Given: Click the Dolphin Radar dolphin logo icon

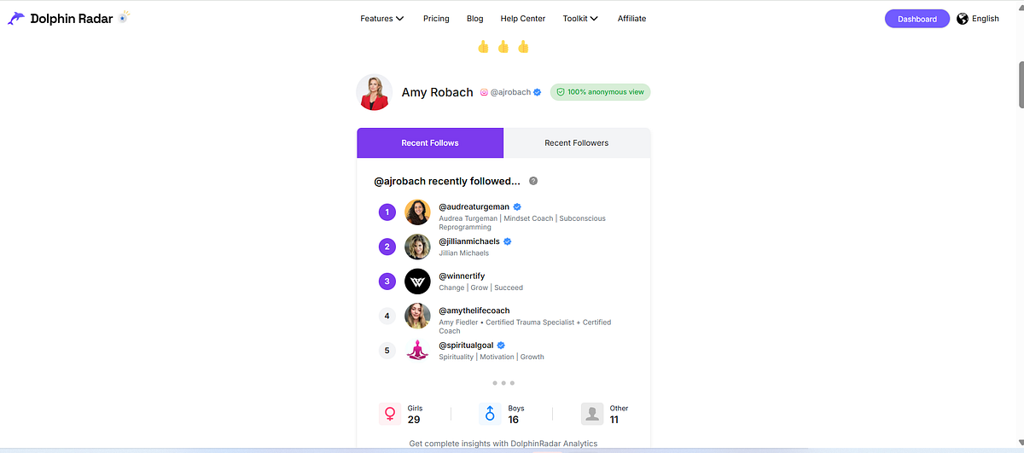Looking at the screenshot, I should (x=16, y=19).
